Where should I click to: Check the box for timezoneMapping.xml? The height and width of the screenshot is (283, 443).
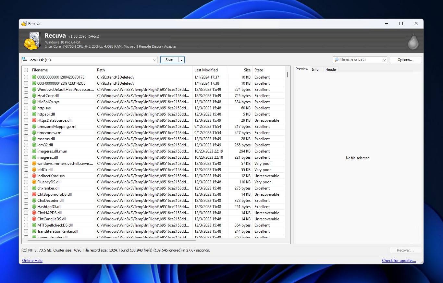point(26,127)
